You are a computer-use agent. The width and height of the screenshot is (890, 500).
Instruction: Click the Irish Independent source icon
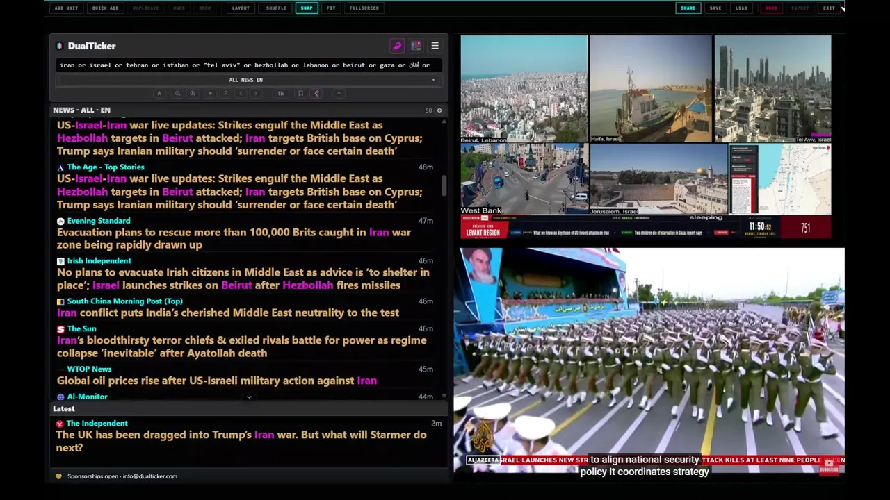point(60,261)
